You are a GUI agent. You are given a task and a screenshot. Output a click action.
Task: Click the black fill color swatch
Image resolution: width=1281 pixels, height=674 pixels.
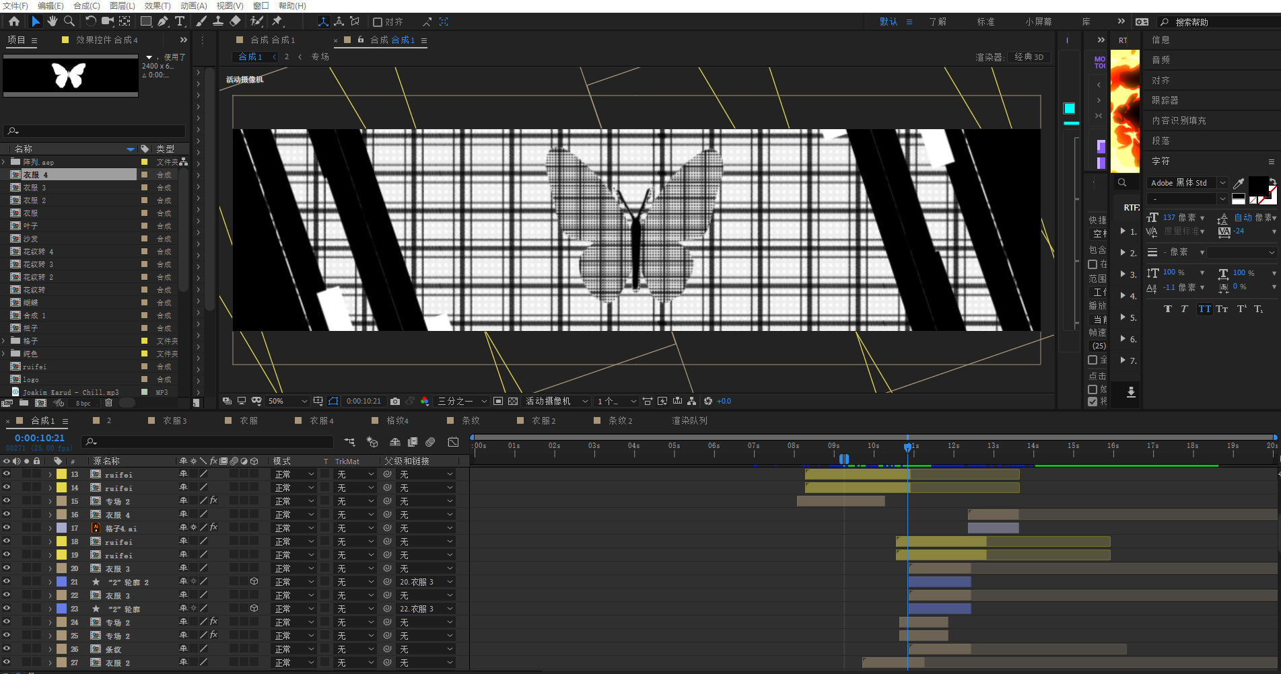[x=1258, y=185]
